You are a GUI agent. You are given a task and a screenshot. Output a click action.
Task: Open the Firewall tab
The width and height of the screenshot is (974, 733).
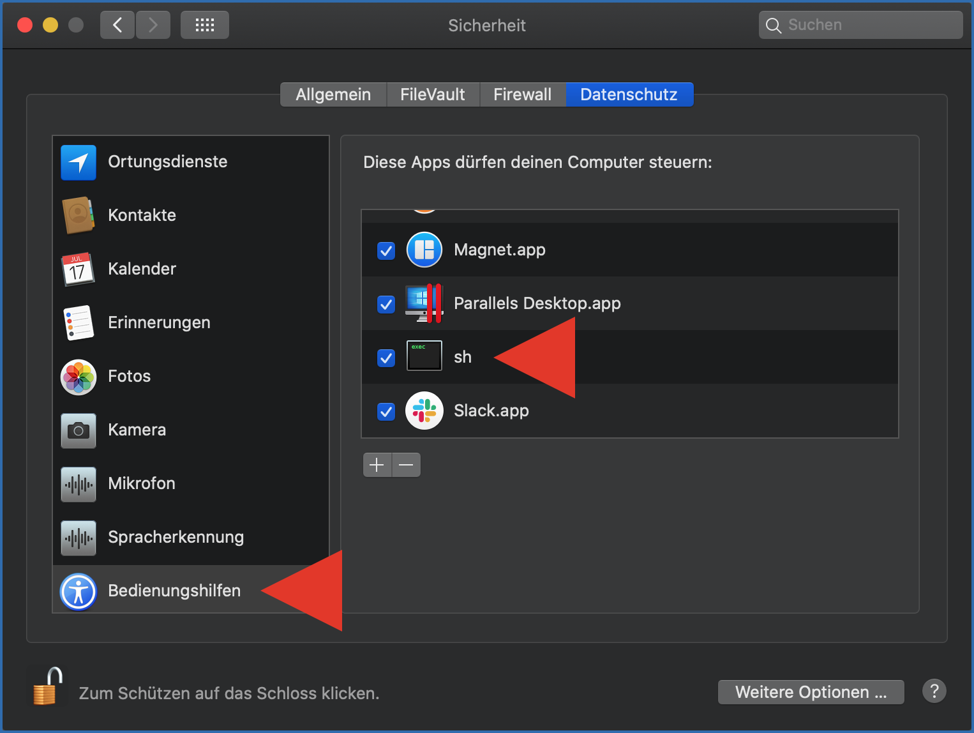click(522, 94)
